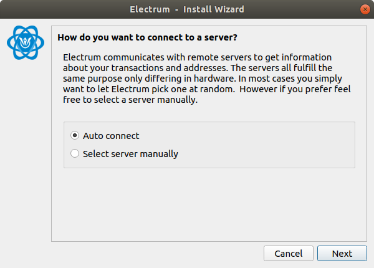Abort setup with the Cancel button
This screenshot has height=268, width=374.
click(289, 254)
